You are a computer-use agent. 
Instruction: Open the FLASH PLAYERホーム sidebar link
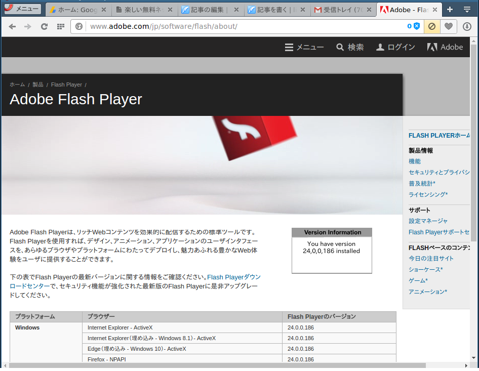click(x=439, y=136)
